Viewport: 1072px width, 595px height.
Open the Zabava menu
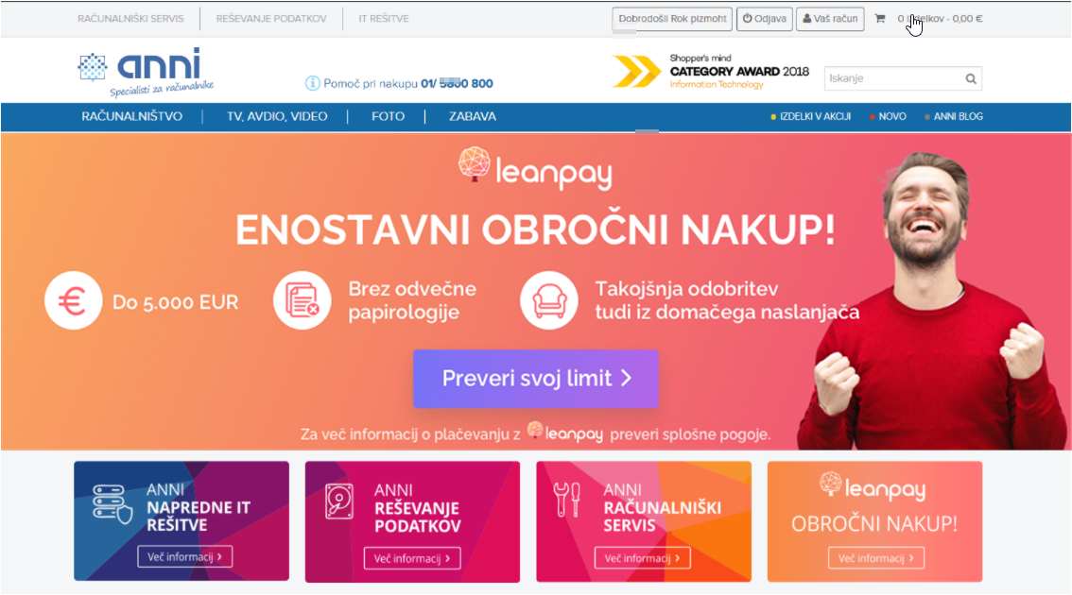[x=473, y=117]
